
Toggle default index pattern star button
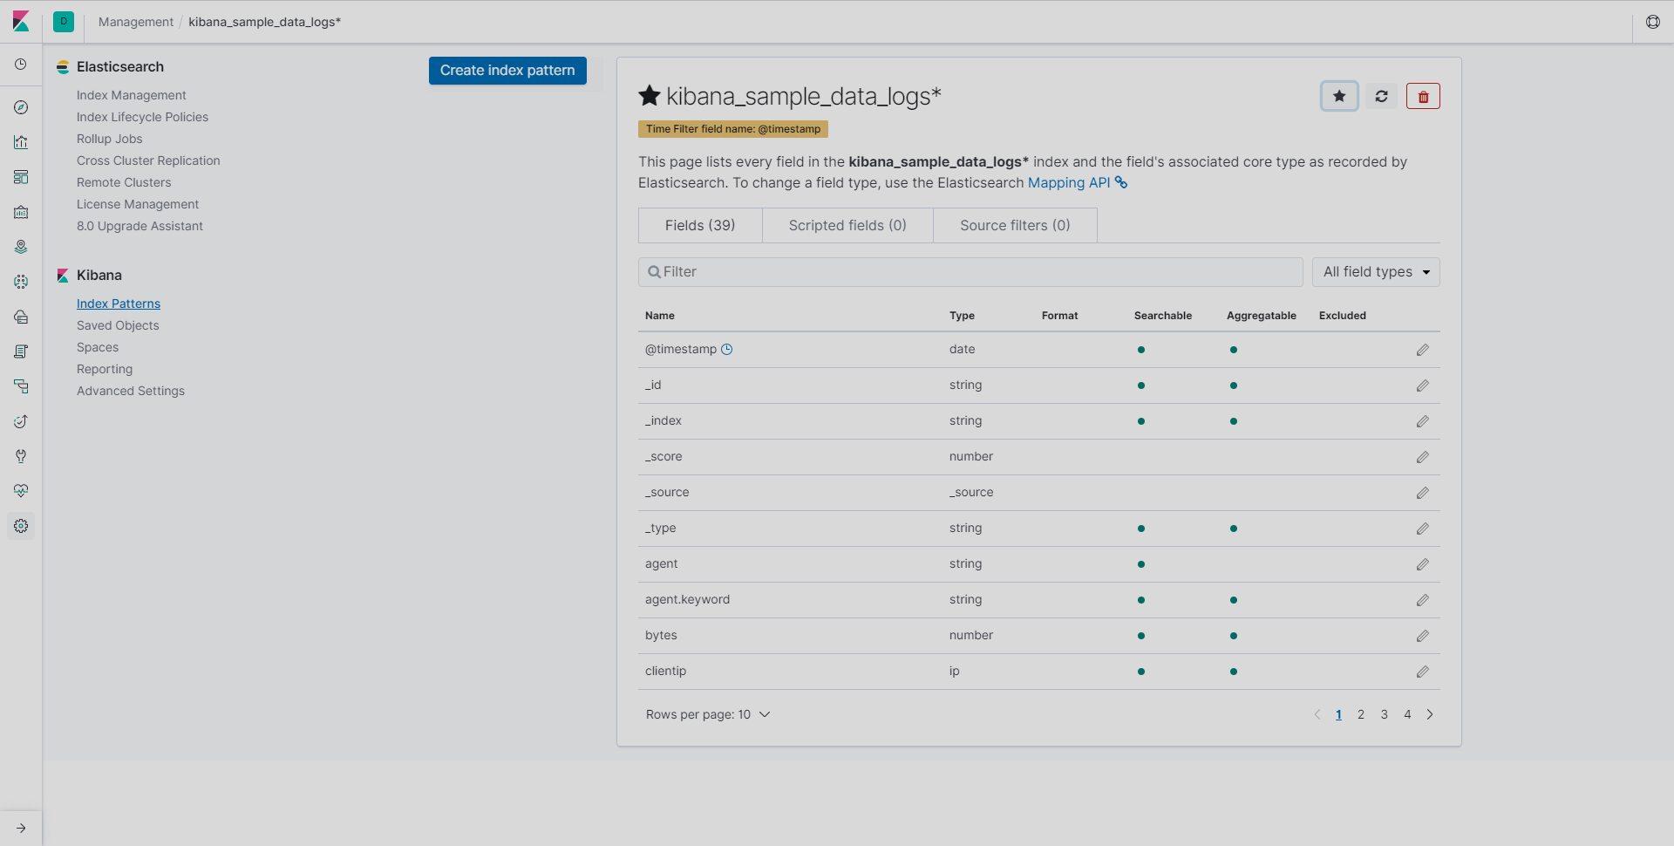1339,96
